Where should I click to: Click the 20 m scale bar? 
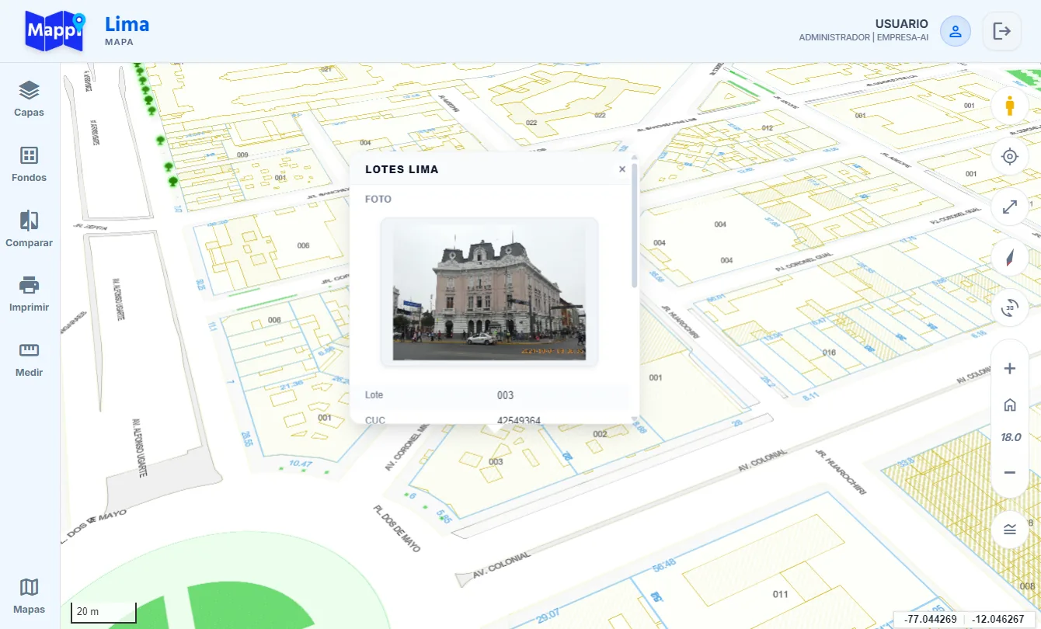pos(103,612)
